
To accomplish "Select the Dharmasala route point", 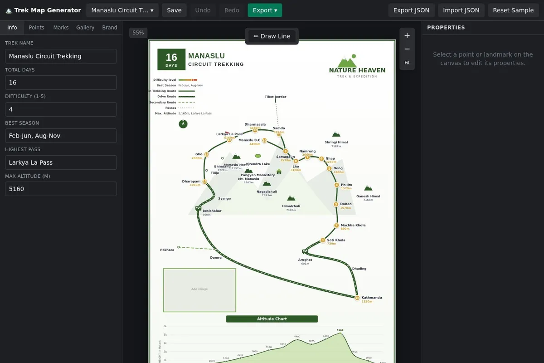I will (255, 130).
